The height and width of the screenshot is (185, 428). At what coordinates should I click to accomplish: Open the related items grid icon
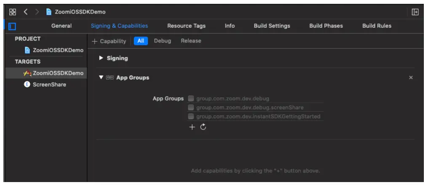tap(12, 12)
